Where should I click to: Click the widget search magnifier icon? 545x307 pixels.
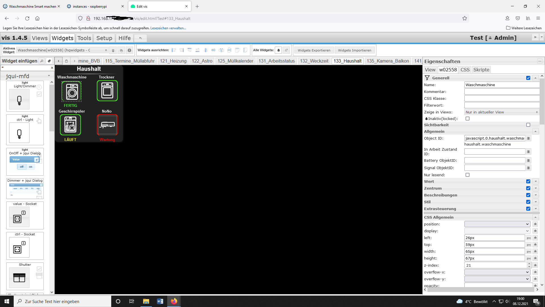pyautogui.click(x=42, y=61)
